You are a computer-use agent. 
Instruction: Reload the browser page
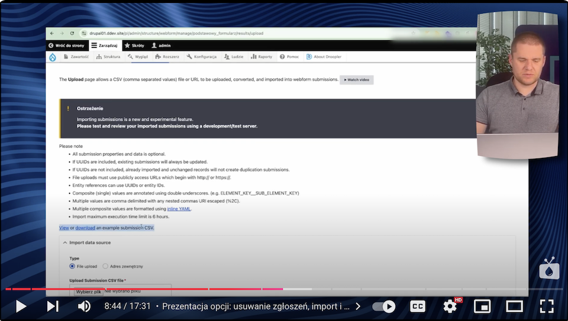click(x=72, y=33)
